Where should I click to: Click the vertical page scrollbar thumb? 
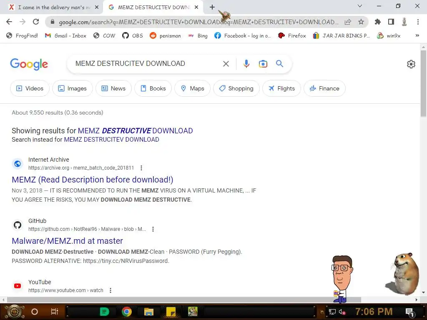tap(423, 83)
